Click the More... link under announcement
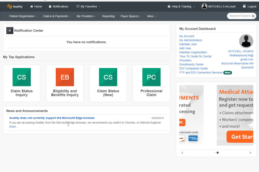The height and width of the screenshot is (172, 259). pos(14,127)
